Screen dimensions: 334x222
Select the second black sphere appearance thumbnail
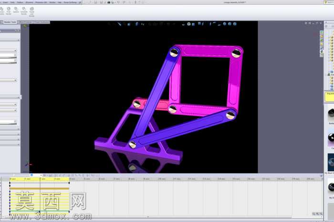[331, 137]
